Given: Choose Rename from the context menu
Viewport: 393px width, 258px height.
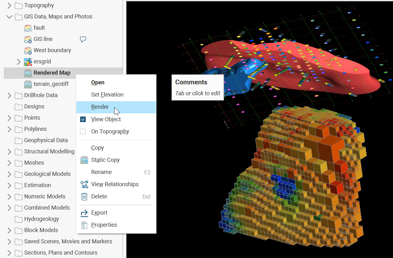Looking at the screenshot, I should pyautogui.click(x=101, y=172).
